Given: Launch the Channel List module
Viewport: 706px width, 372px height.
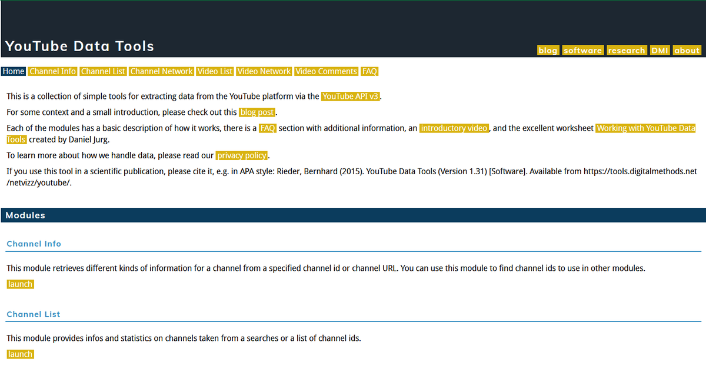Looking at the screenshot, I should 20,354.
